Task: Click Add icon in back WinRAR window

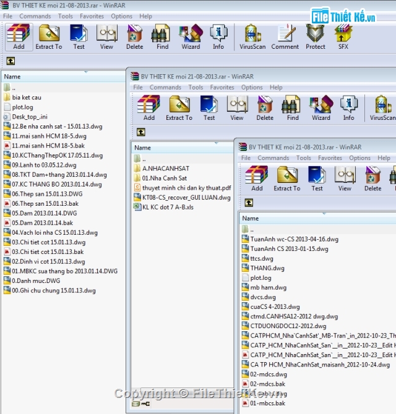Action: (19, 36)
